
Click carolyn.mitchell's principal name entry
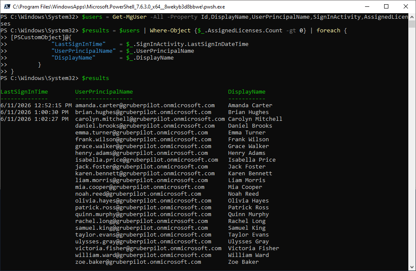coord(150,119)
